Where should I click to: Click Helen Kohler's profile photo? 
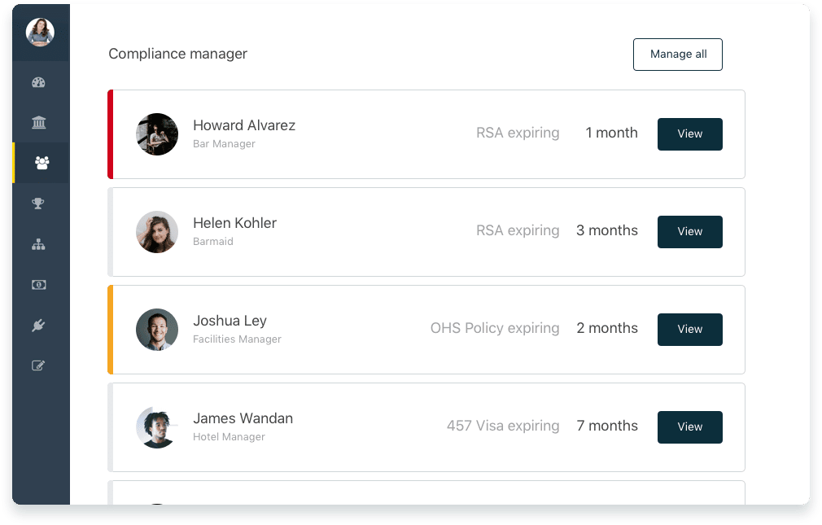click(x=157, y=232)
